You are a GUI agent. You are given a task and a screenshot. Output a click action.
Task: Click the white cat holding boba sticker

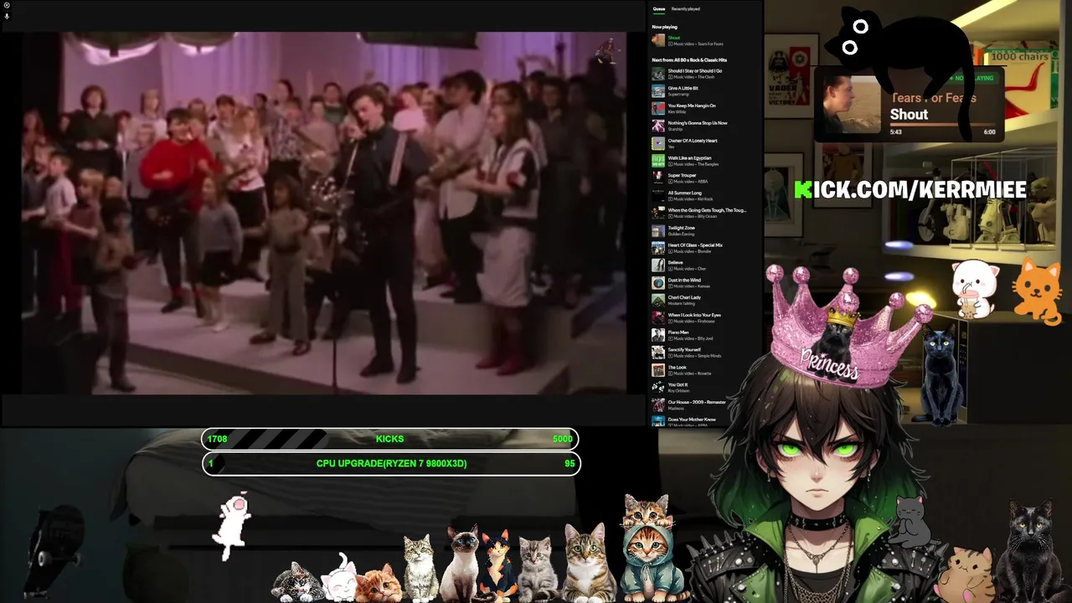point(976,289)
